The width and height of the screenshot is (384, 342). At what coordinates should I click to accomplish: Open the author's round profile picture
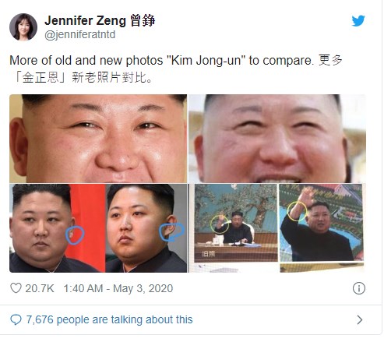(23, 27)
